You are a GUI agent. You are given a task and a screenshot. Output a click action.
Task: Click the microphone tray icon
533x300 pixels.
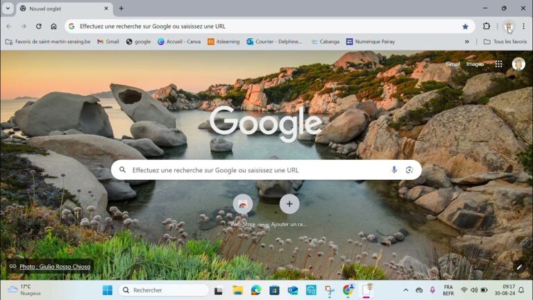tap(432, 290)
